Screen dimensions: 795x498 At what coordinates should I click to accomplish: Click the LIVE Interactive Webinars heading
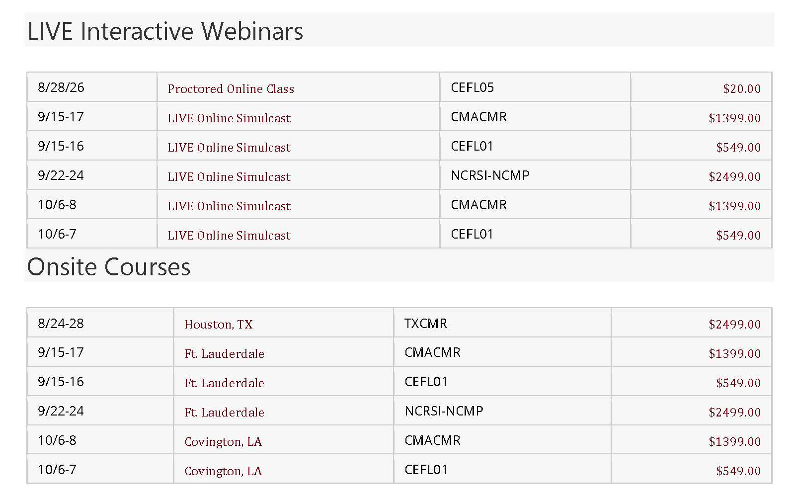coord(165,31)
